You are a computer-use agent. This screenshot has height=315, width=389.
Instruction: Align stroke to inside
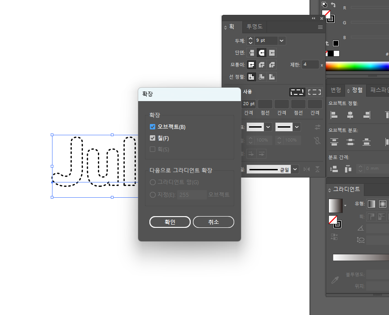262,77
